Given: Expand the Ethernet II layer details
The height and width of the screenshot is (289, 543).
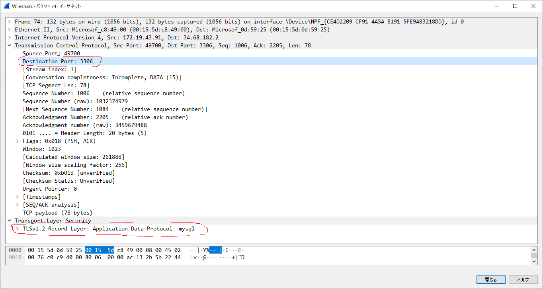Looking at the screenshot, I should pos(10,29).
